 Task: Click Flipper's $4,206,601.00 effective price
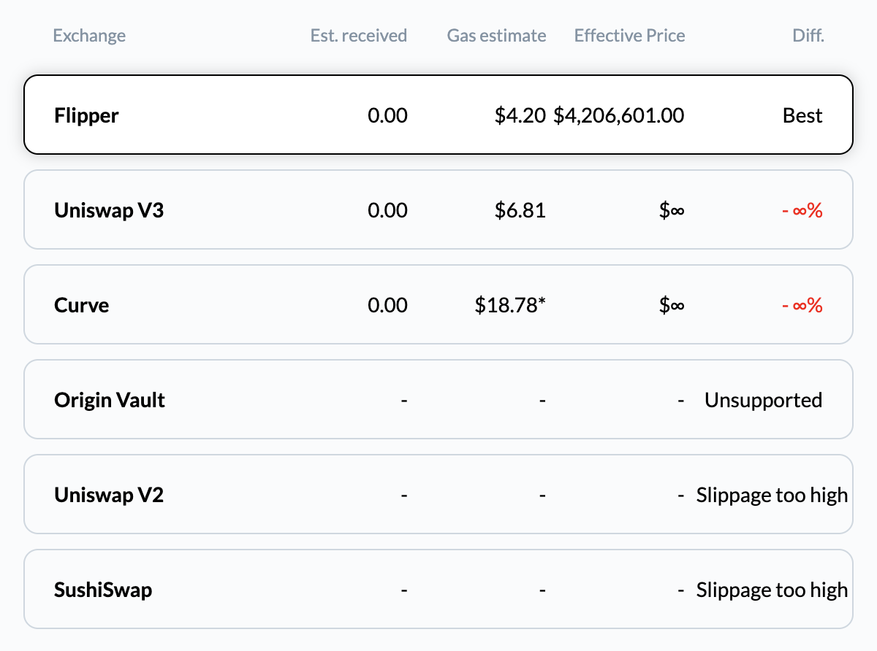[618, 115]
